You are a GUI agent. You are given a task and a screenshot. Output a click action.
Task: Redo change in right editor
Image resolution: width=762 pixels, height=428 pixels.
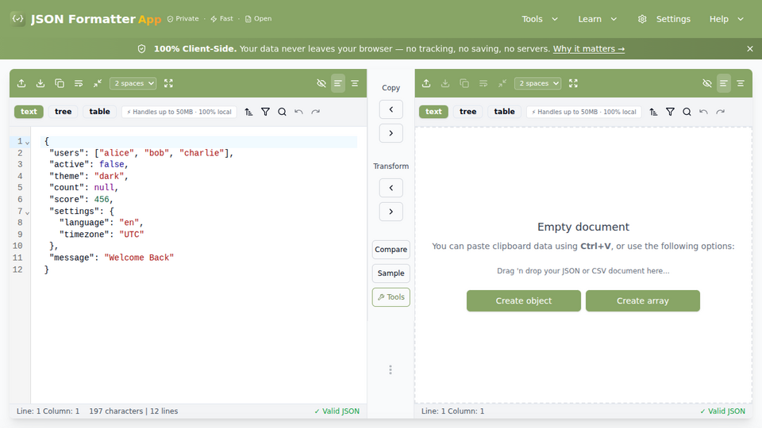(720, 112)
